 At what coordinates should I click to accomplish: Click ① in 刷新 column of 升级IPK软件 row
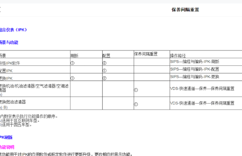coord(72,63)
